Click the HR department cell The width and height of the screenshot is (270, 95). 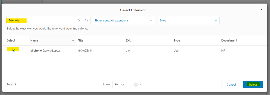pyautogui.click(x=223, y=51)
